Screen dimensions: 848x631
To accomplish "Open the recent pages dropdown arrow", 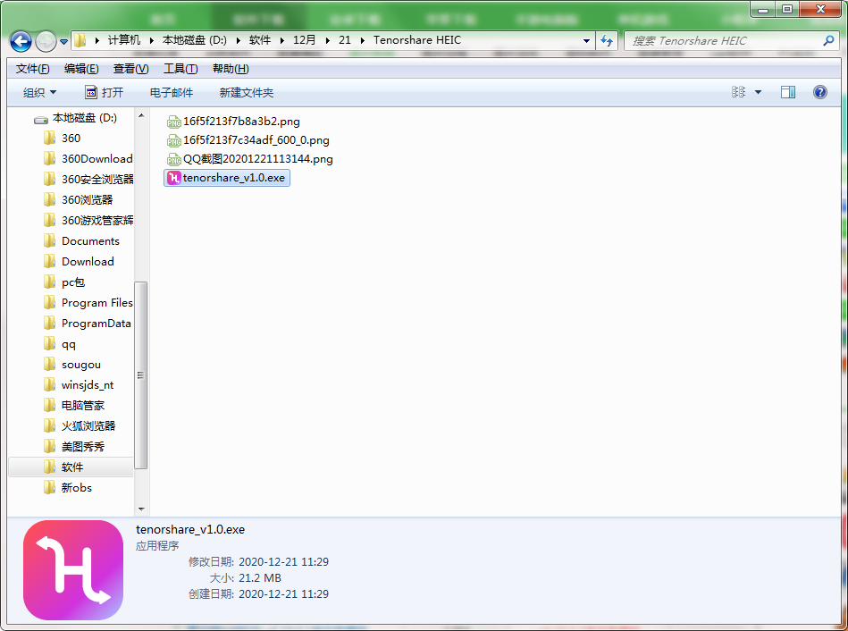I will 63,42.
